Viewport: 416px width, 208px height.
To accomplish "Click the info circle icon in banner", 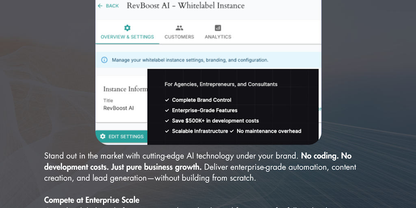I will pos(104,60).
